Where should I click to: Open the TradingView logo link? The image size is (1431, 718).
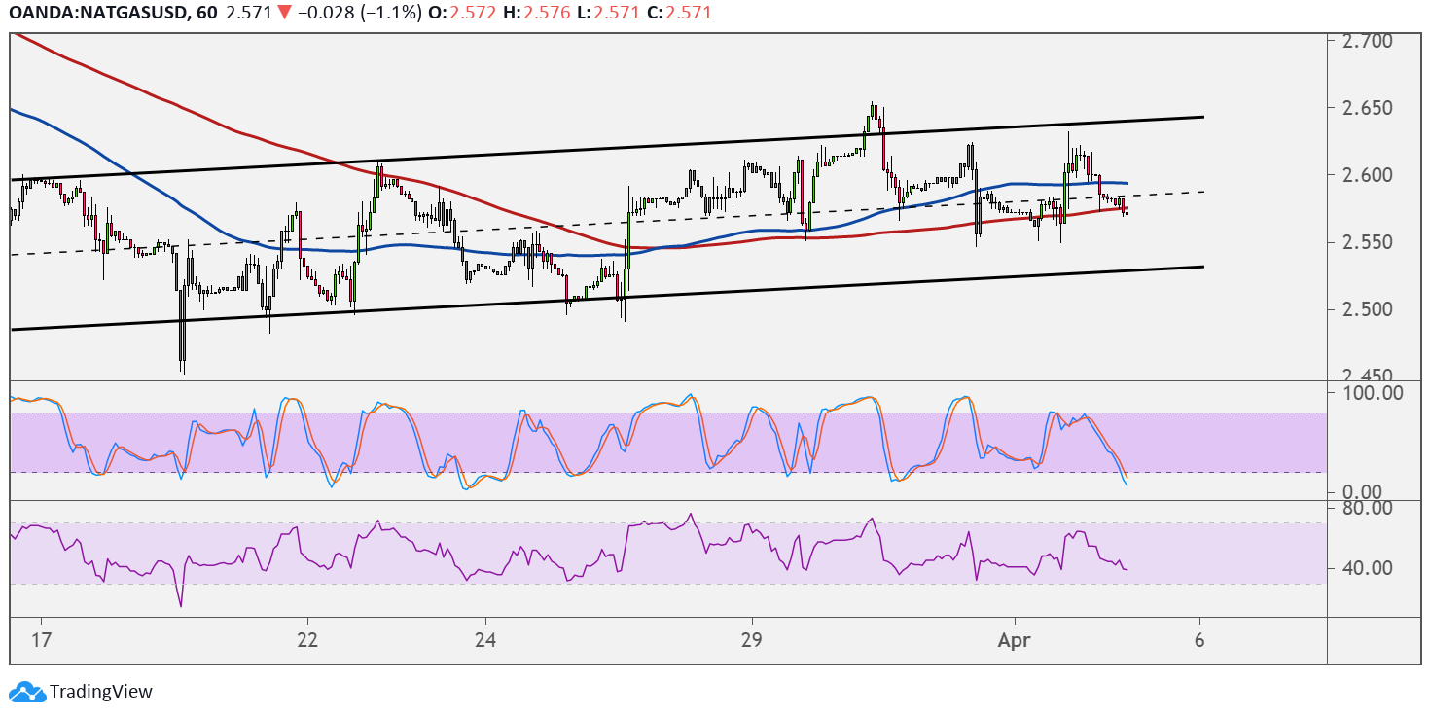coord(81,692)
